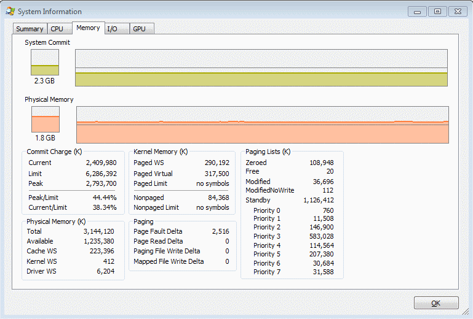
Task: Click the Page Fault Delta value 2,516
Action: (x=221, y=231)
